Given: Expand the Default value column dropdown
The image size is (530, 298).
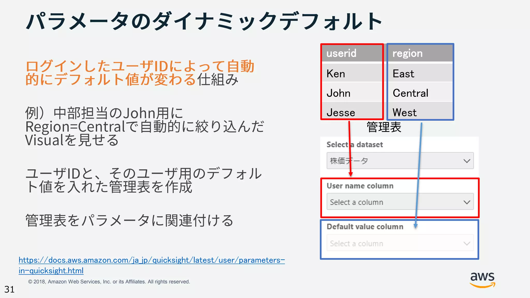Looking at the screenshot, I should point(400,243).
